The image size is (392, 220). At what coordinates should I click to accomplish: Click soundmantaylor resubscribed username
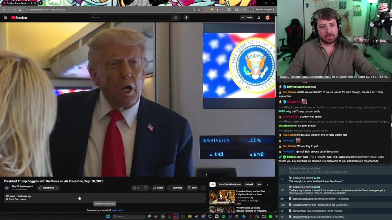click(x=302, y=205)
